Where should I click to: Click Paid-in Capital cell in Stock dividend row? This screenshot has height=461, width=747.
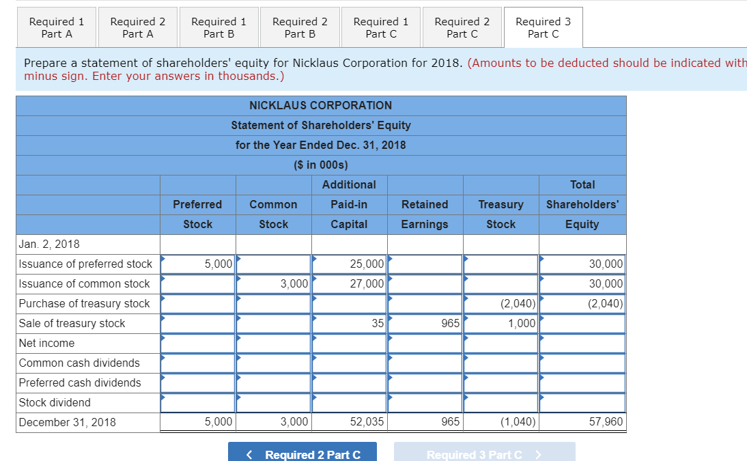(x=349, y=403)
